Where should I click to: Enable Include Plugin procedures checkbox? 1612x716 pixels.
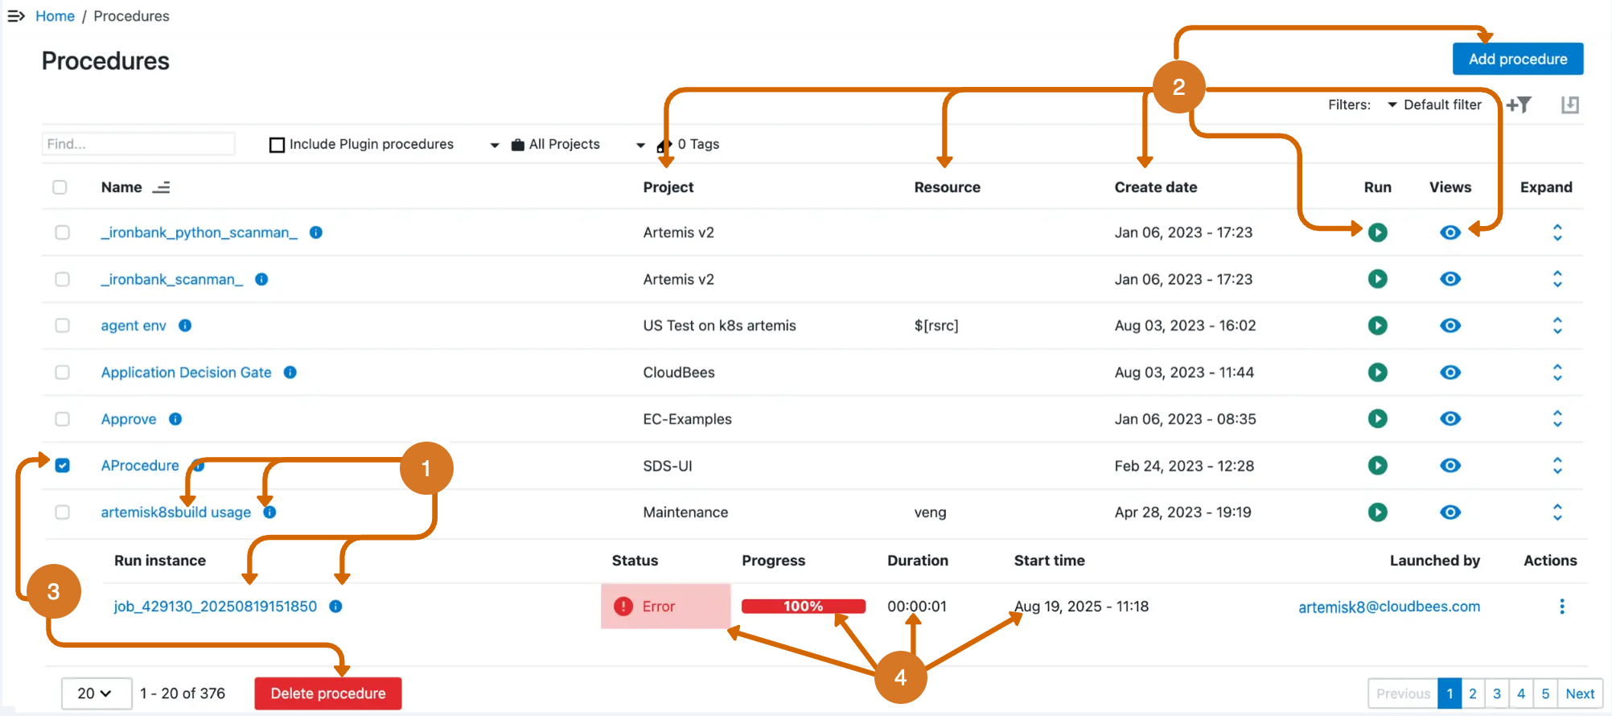(277, 145)
